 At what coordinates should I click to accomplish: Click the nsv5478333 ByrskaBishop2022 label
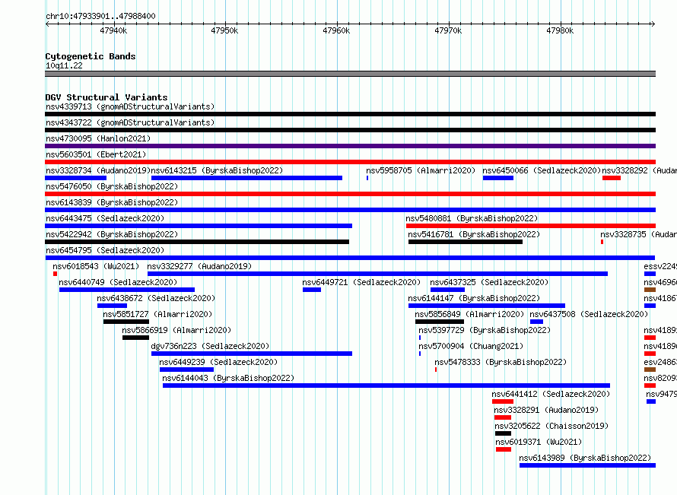coord(501,362)
